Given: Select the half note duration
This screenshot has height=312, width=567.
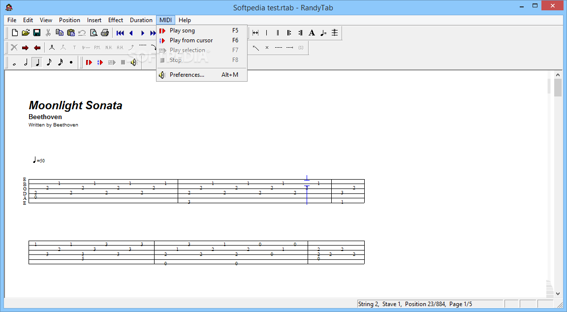Looking at the screenshot, I should 26,62.
